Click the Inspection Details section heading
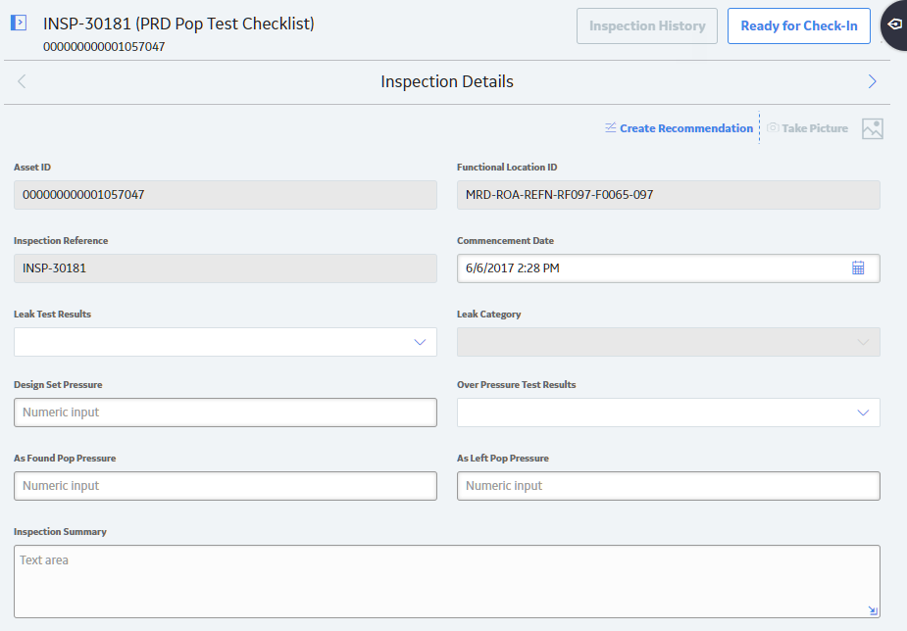The image size is (907, 631). 446,81
